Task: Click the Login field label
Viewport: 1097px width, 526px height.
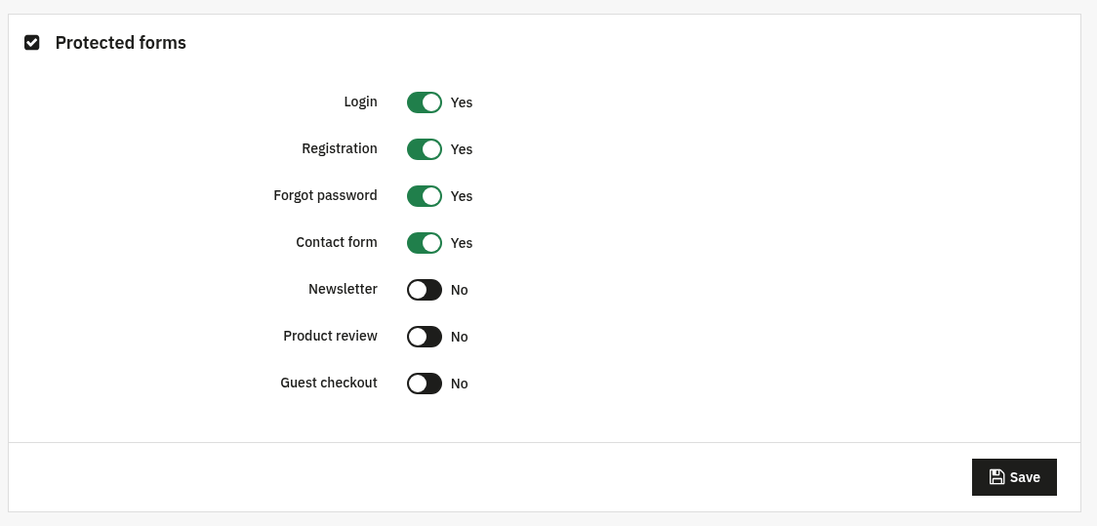Action: pyautogui.click(x=360, y=101)
